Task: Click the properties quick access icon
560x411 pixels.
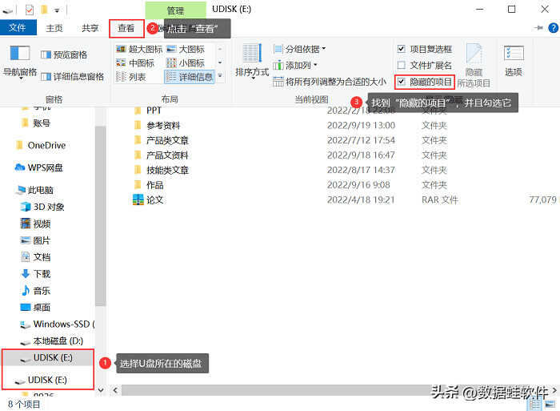Action: [x=30, y=10]
